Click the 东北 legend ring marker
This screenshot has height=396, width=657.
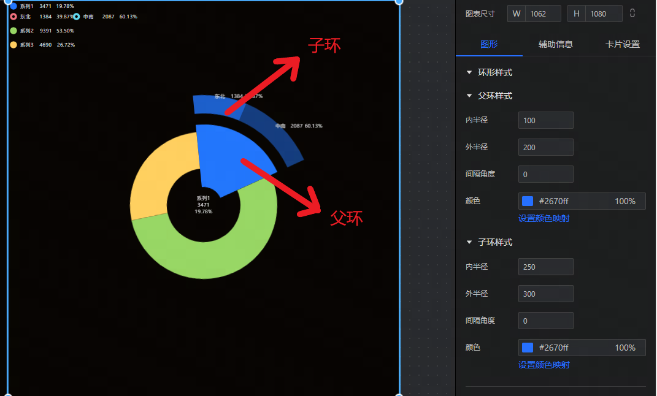(x=13, y=17)
